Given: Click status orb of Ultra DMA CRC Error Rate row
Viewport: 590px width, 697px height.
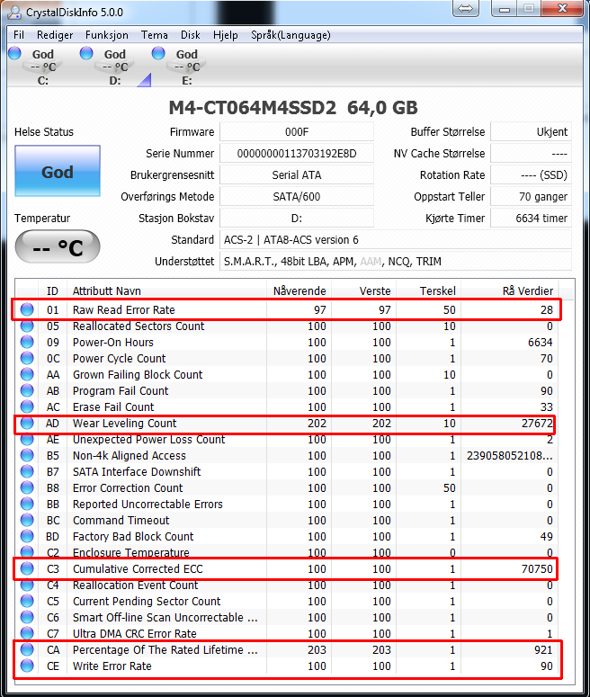Looking at the screenshot, I should click(x=27, y=633).
